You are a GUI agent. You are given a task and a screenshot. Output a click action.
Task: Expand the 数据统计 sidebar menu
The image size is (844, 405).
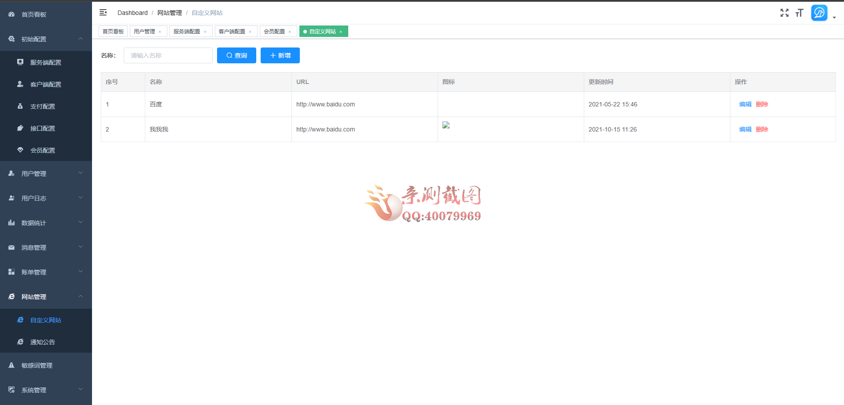point(46,223)
